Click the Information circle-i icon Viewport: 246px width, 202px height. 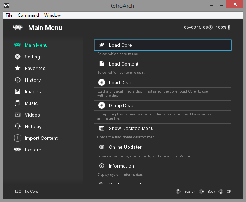pyautogui.click(x=102, y=166)
